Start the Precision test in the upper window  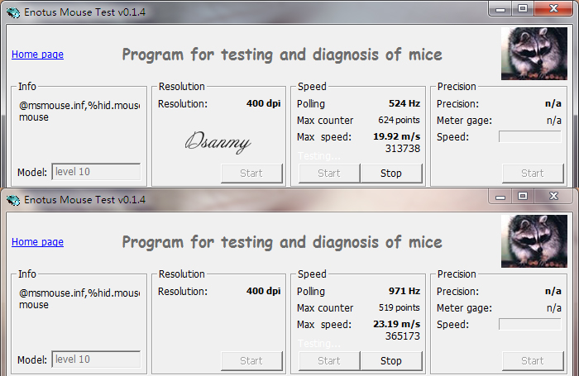coord(533,174)
